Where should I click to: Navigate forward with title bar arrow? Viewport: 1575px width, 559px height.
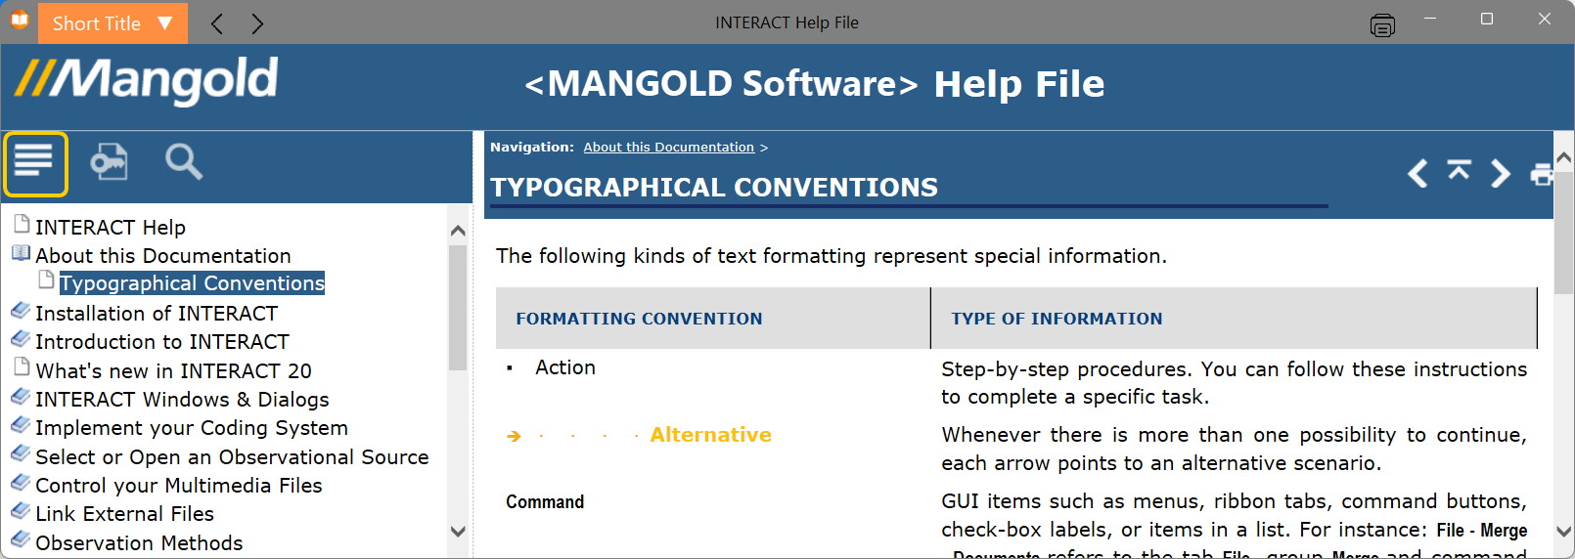click(x=257, y=23)
